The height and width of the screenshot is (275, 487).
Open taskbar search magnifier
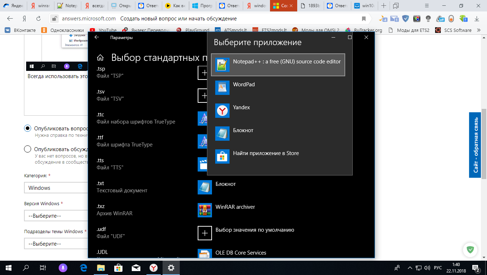pos(26,268)
